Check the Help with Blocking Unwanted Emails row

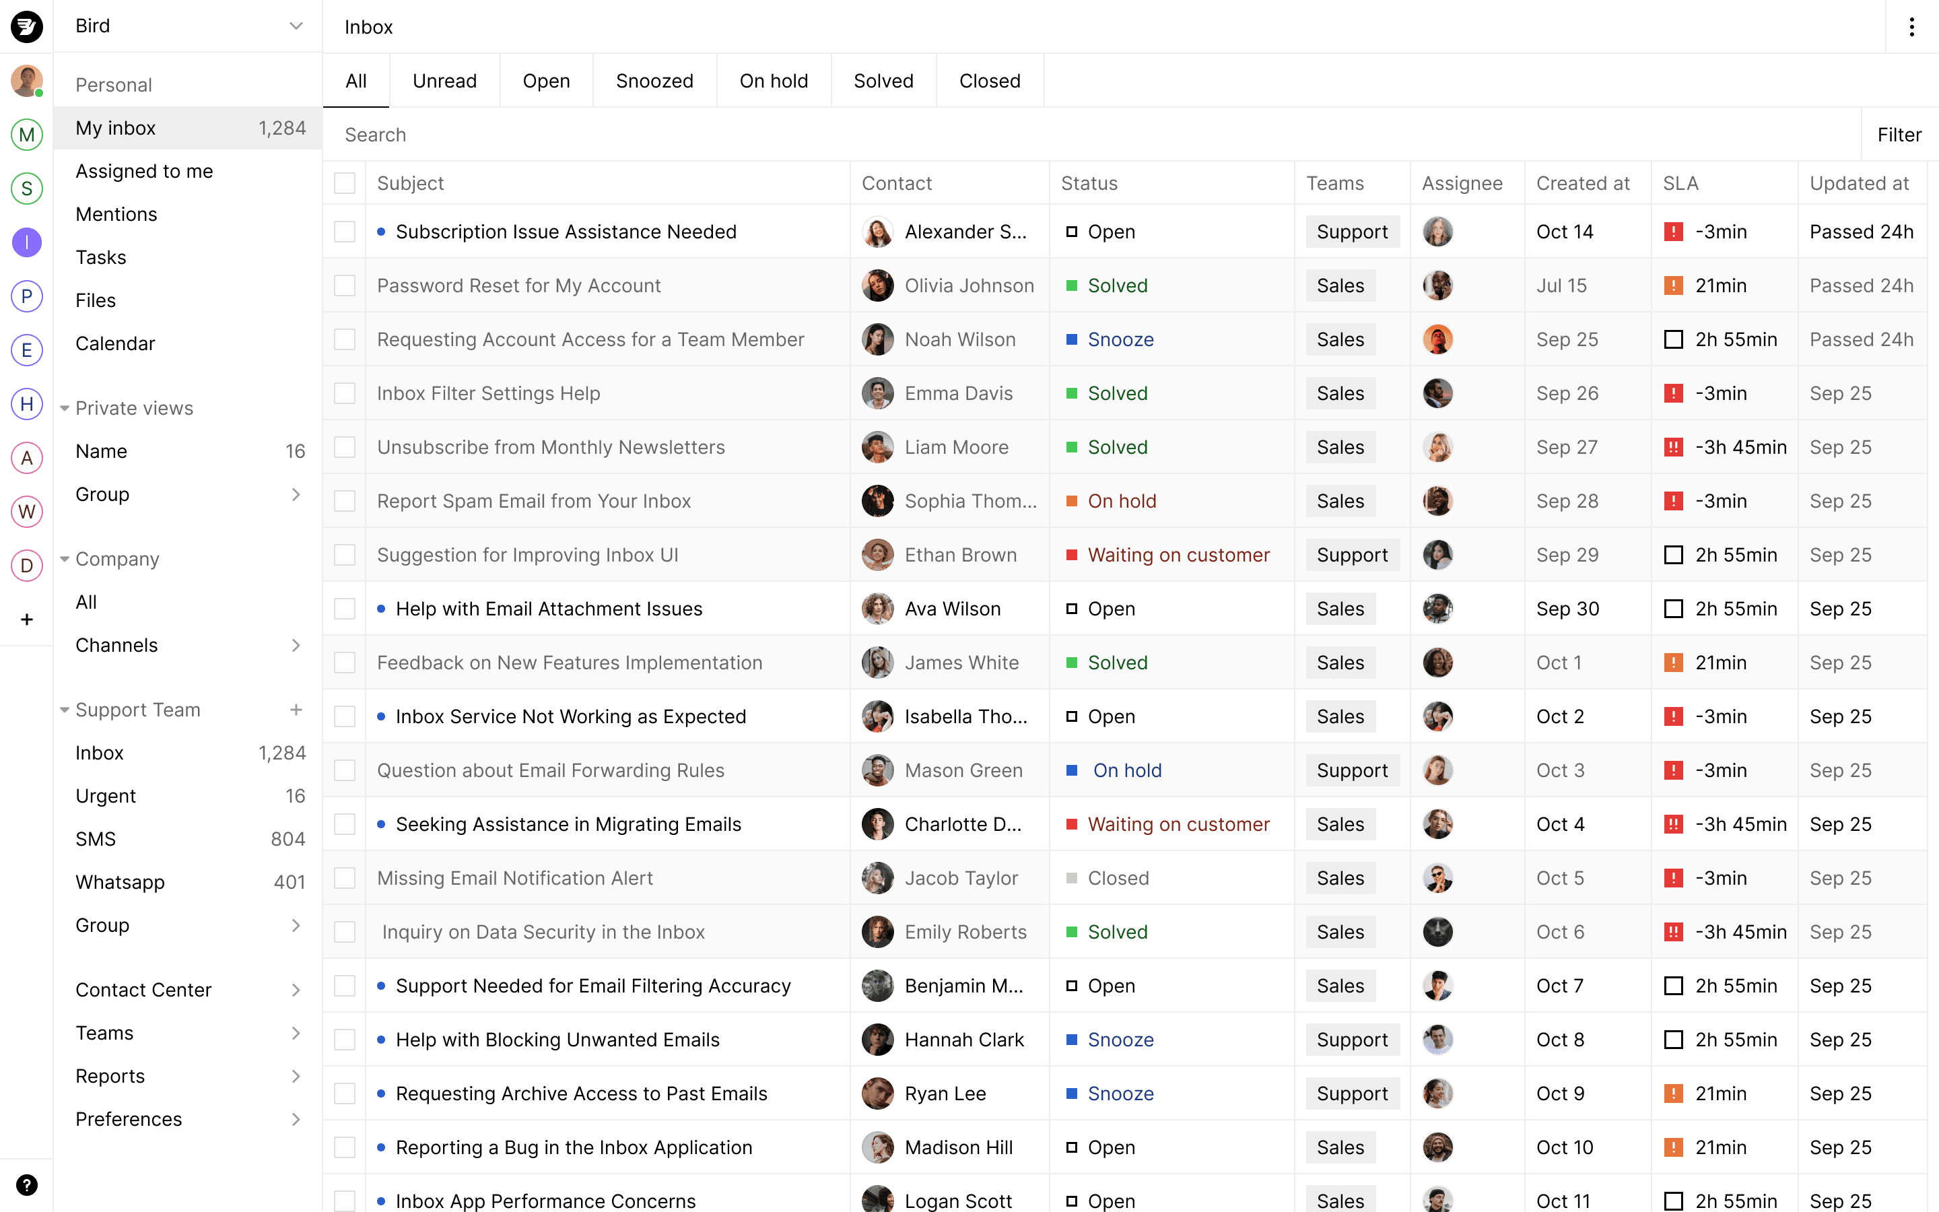click(345, 1040)
